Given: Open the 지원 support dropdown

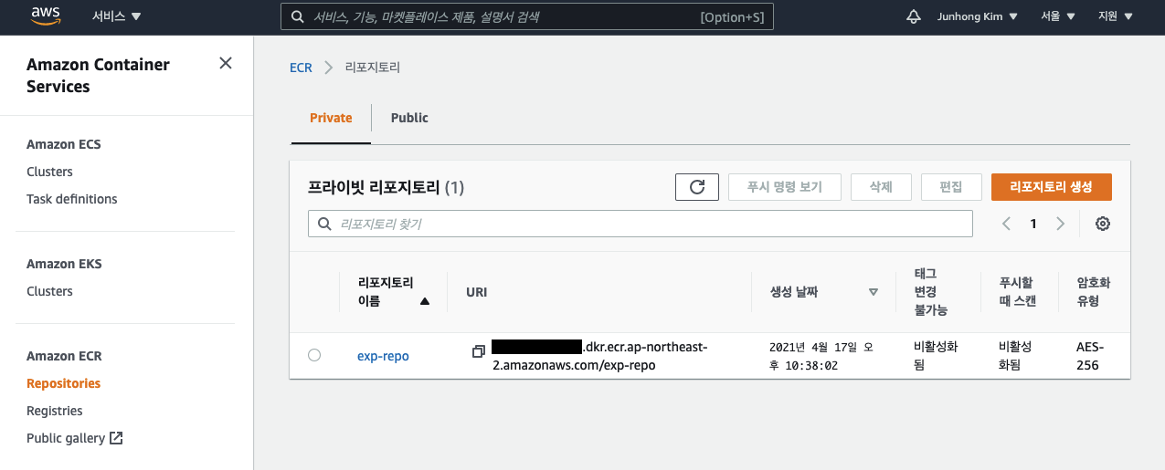Looking at the screenshot, I should click(x=1115, y=16).
